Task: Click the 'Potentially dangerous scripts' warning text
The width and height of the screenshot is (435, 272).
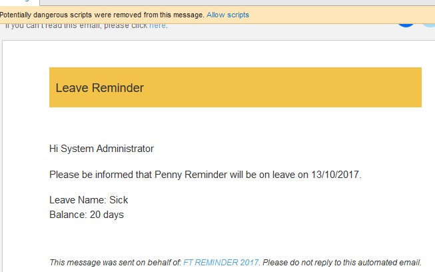Action: pos(102,15)
